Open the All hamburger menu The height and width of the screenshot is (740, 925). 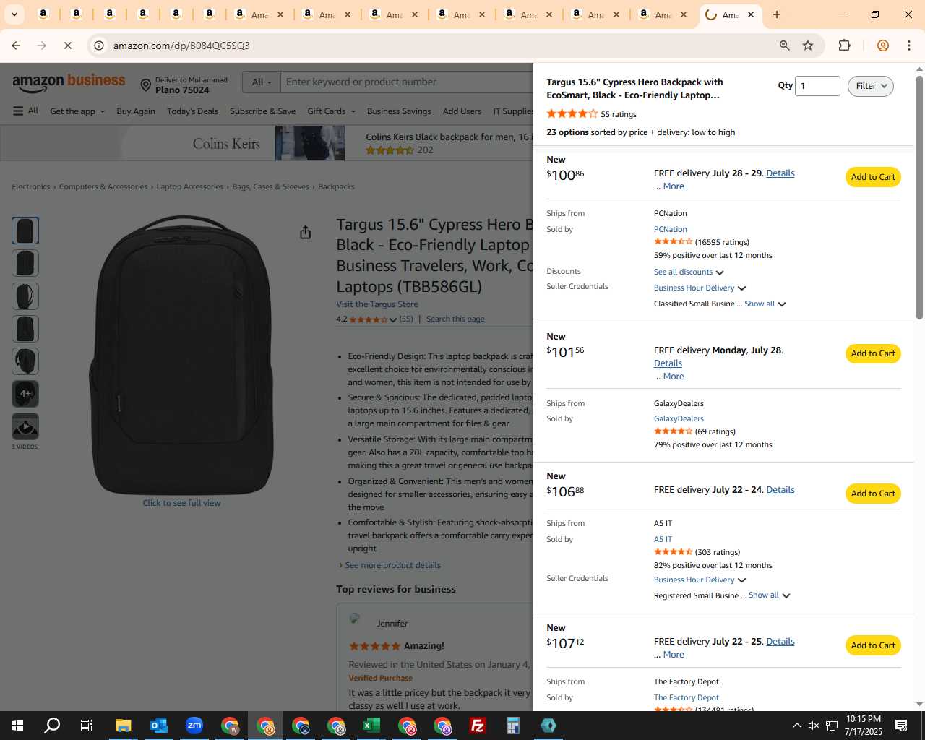tap(25, 111)
